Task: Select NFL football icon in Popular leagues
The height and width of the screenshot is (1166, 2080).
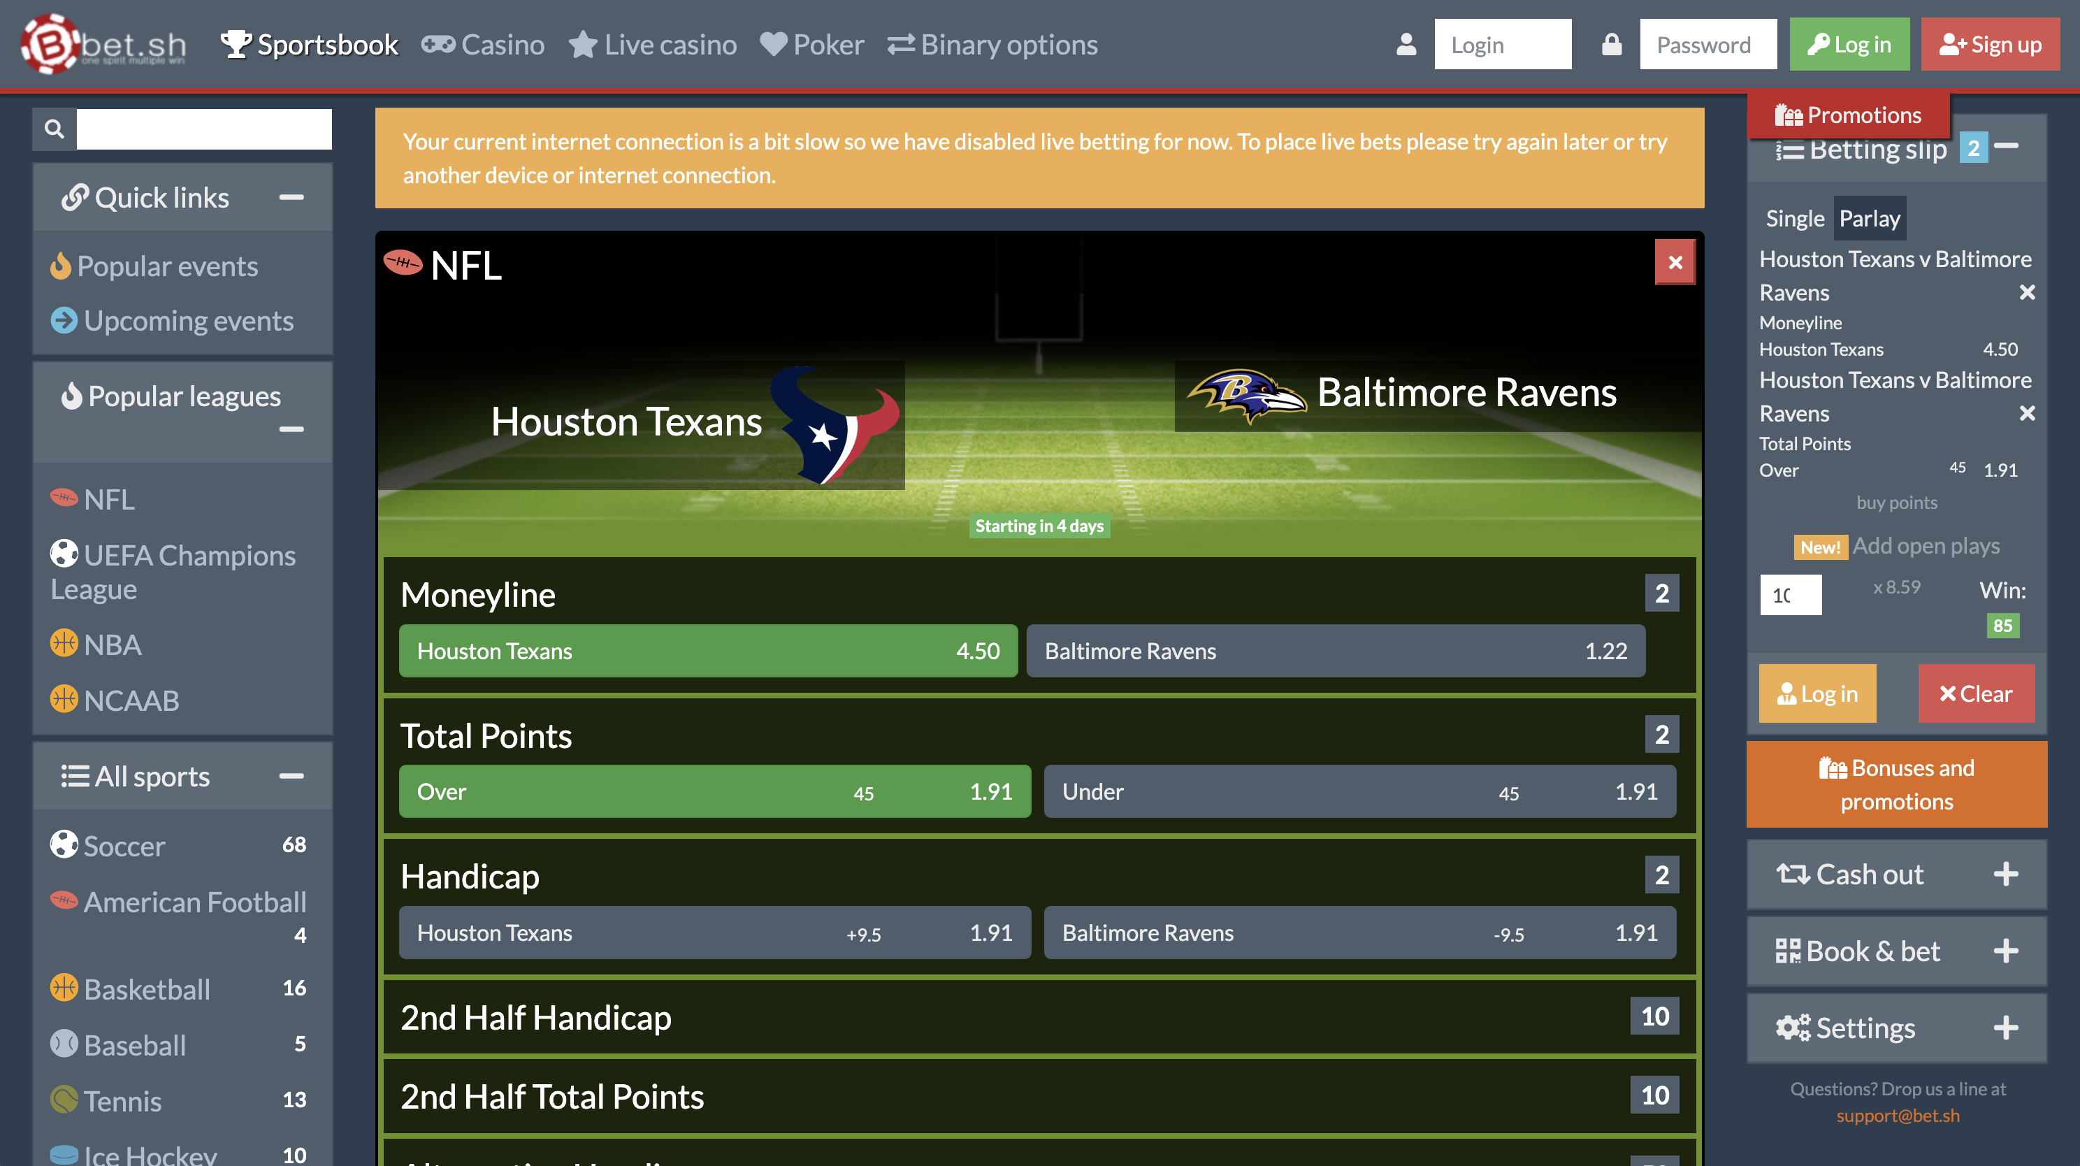Action: (64, 499)
